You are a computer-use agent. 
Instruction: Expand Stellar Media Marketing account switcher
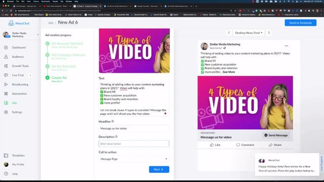click(x=38, y=35)
